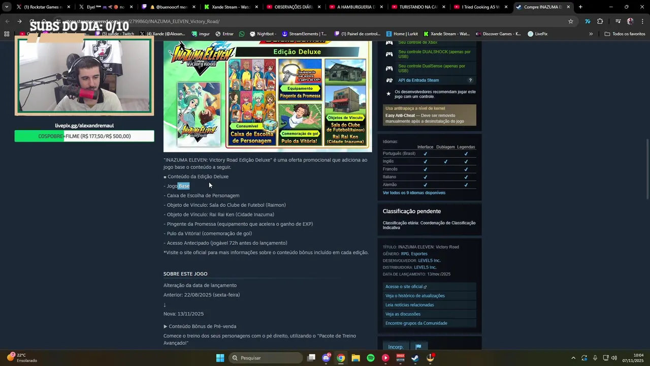Click the Steam Input API icon
Image resolution: width=650 pixels, height=366 pixels.
coord(389,80)
